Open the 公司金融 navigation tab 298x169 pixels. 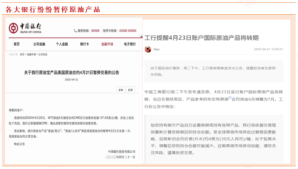click(39, 44)
